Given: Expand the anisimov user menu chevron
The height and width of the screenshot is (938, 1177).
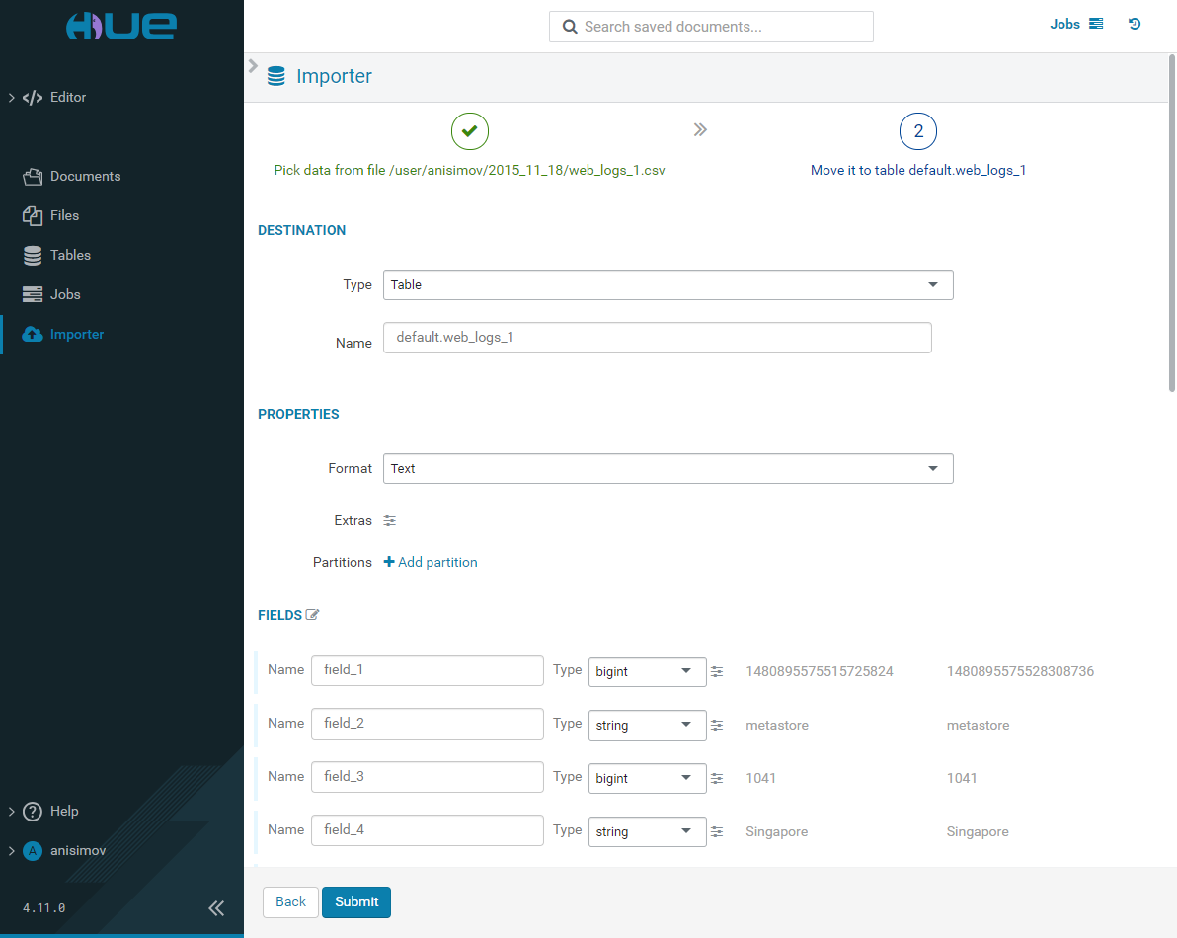Looking at the screenshot, I should tap(11, 851).
